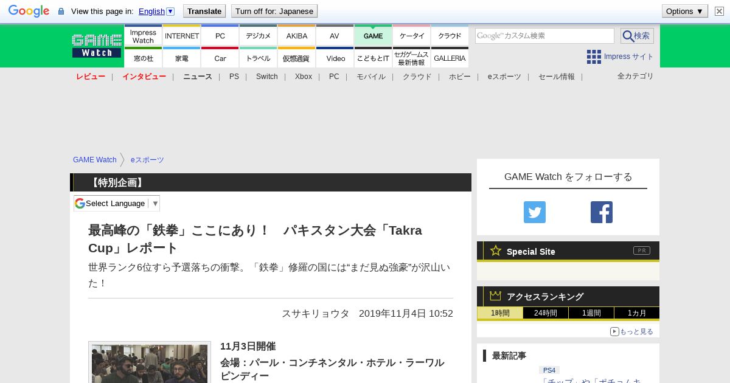Click the Special Site star icon
This screenshot has height=383, width=730.
click(x=496, y=250)
